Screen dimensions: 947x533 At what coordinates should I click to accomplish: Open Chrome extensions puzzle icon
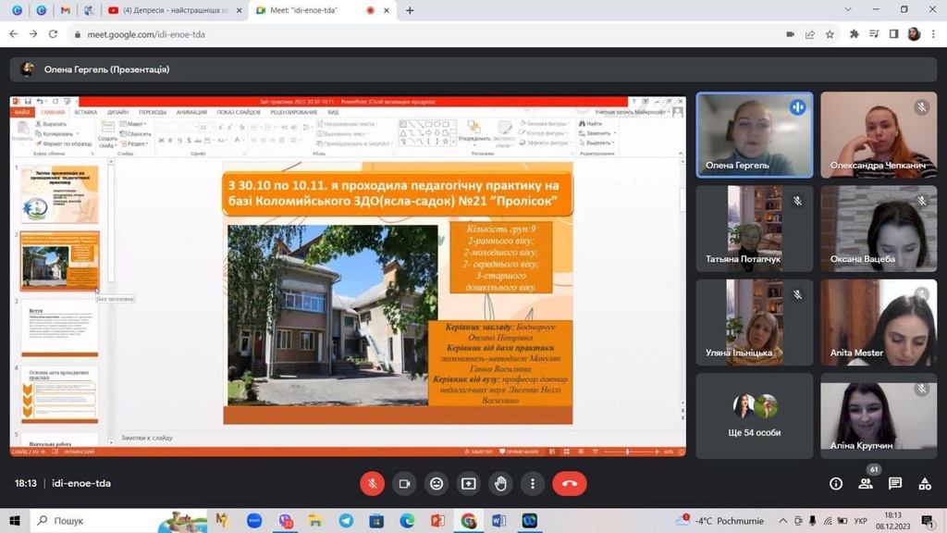pos(855,34)
